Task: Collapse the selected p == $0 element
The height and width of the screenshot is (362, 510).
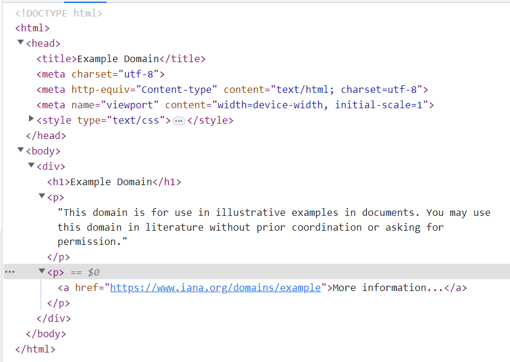Action: [x=42, y=271]
